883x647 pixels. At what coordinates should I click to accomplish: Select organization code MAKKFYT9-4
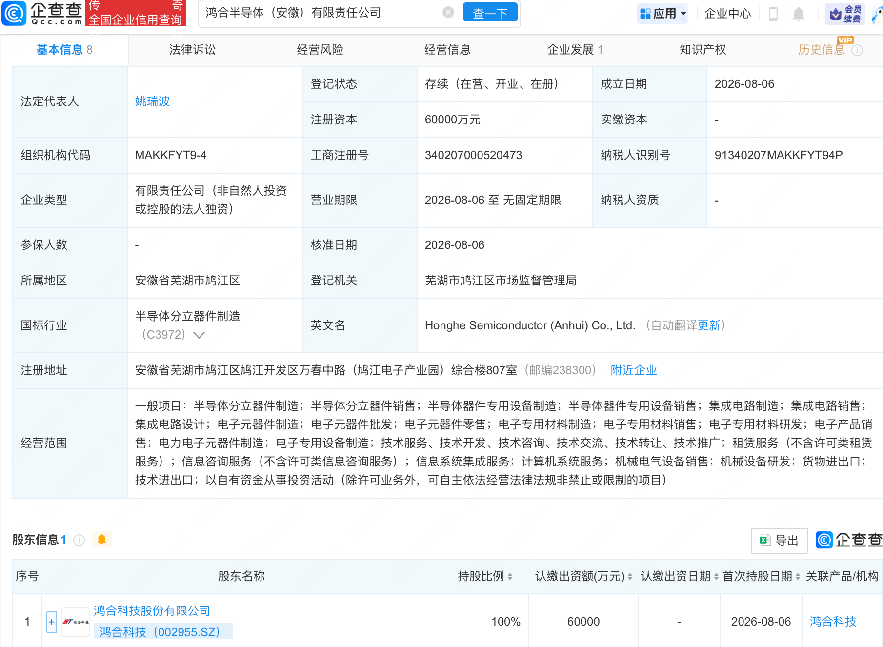click(x=171, y=155)
